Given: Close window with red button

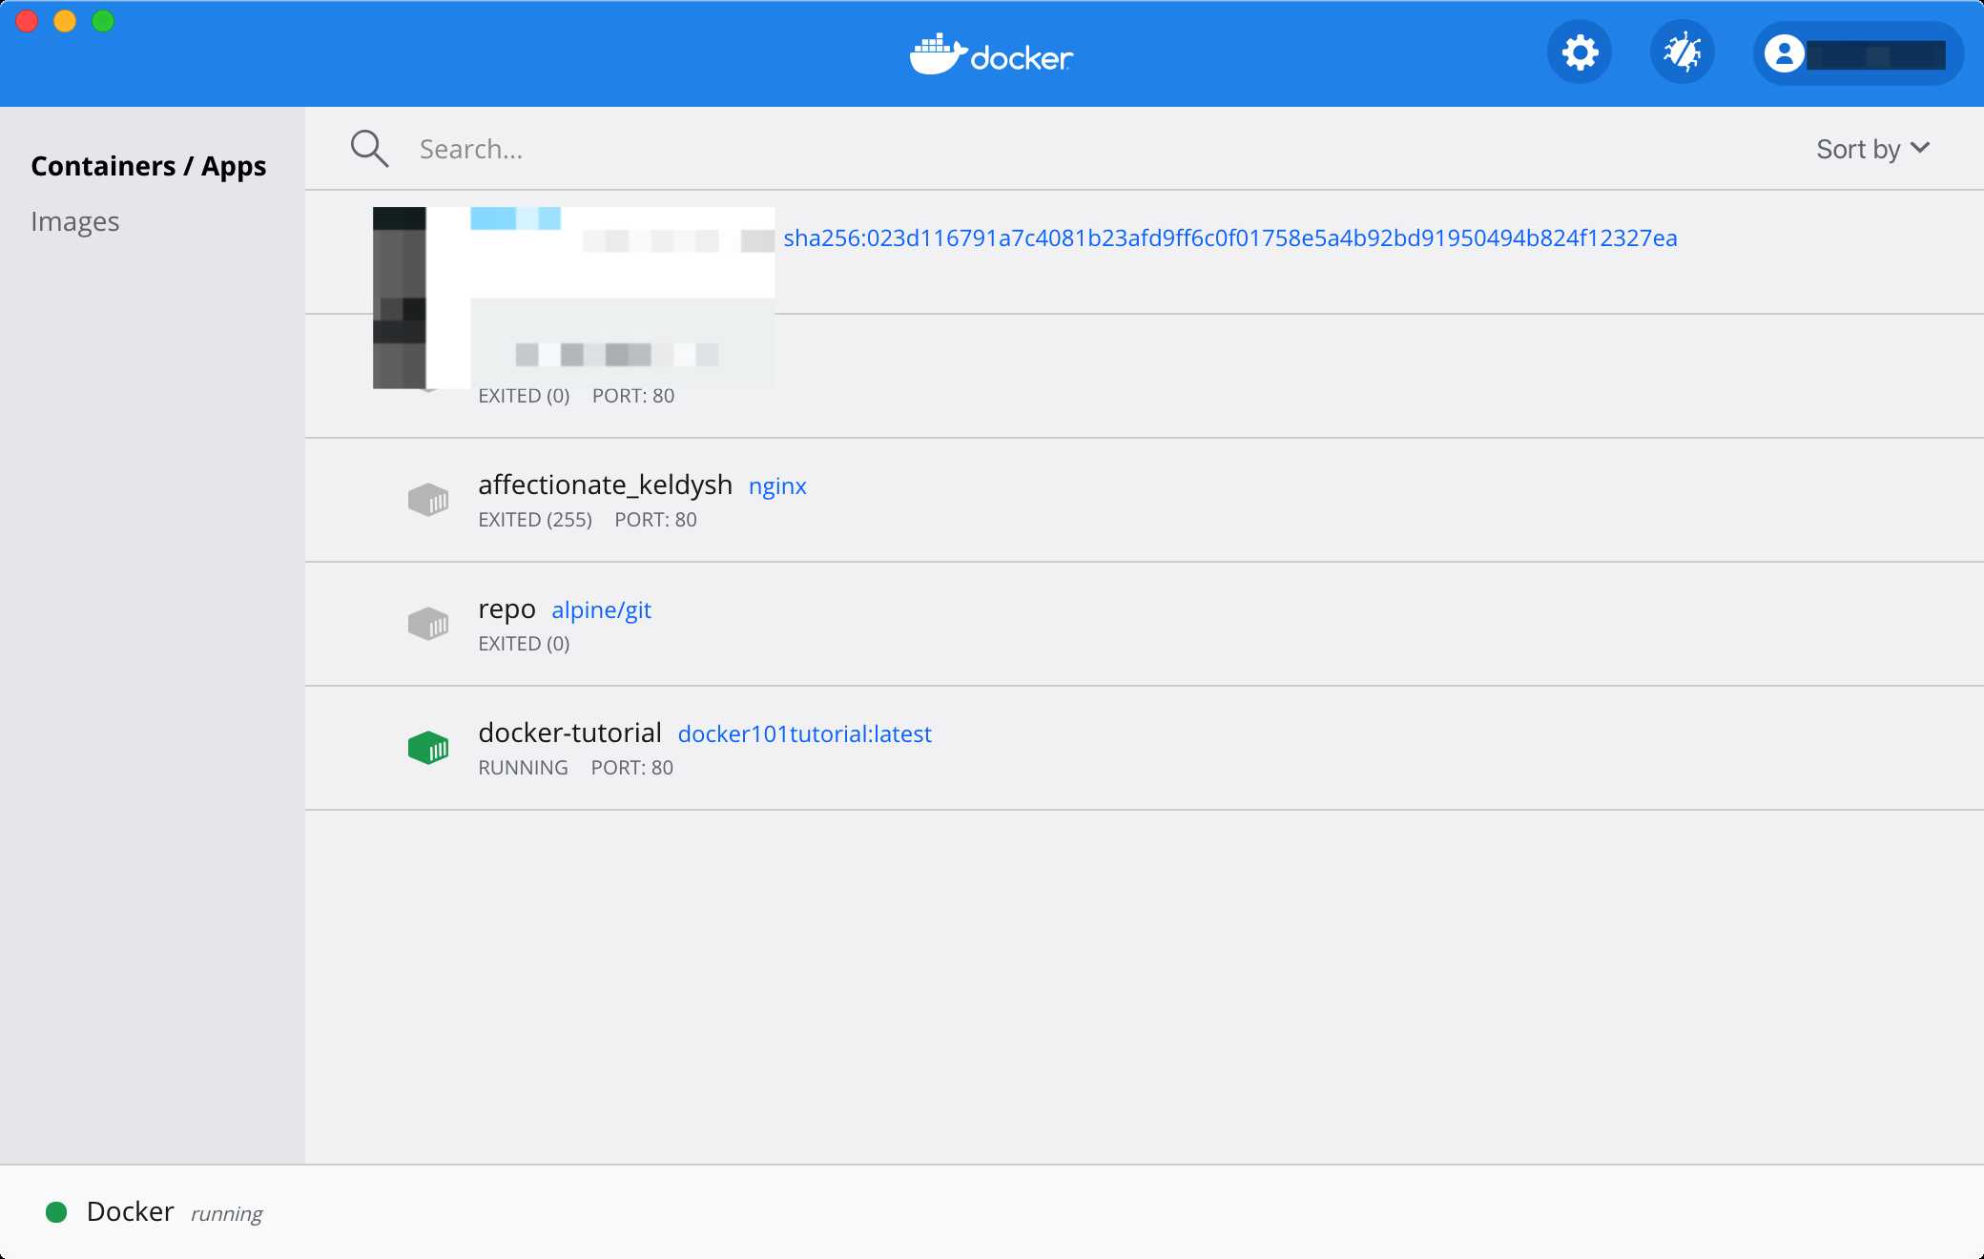Looking at the screenshot, I should [x=27, y=21].
